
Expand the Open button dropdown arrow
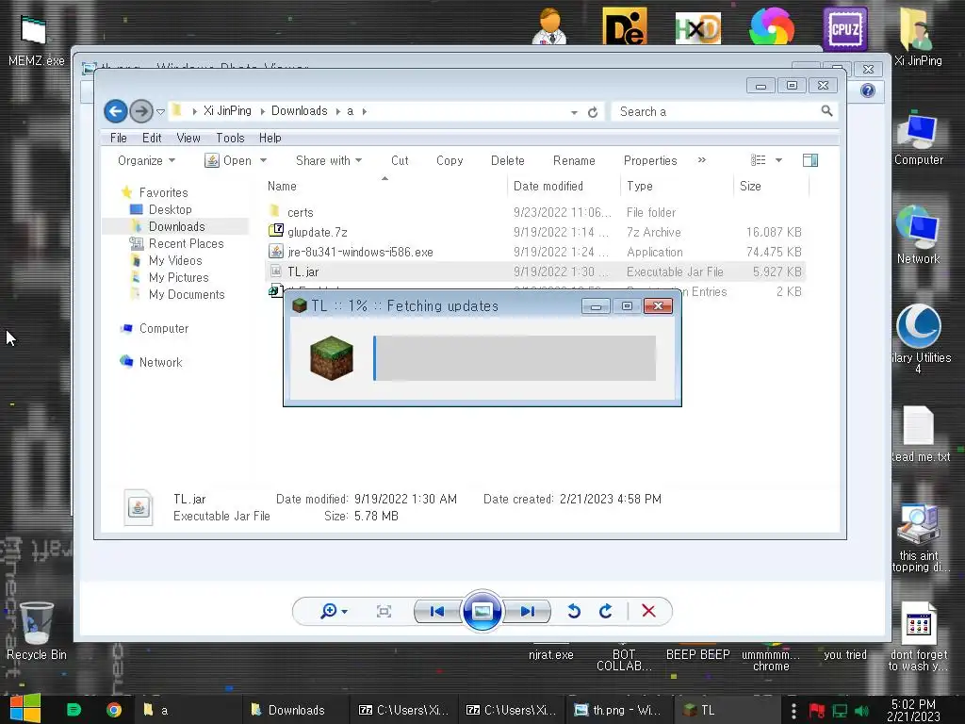(264, 160)
